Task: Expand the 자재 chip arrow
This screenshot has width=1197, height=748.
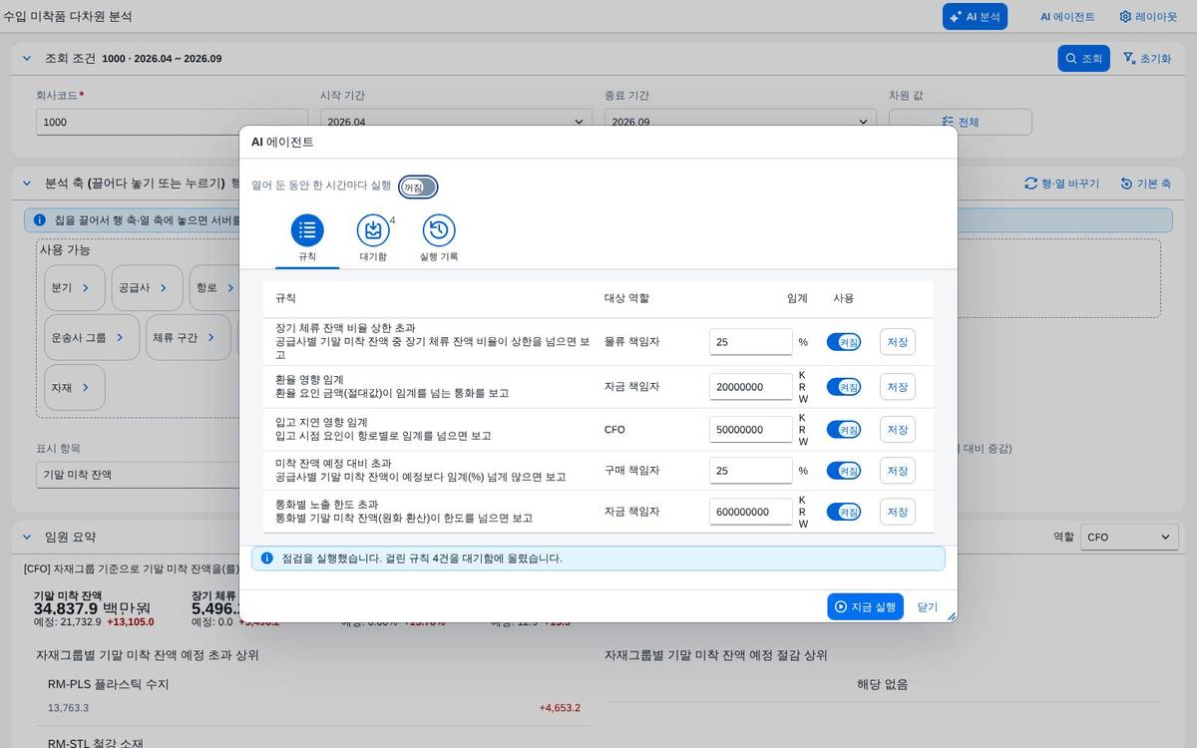Action: pyautogui.click(x=86, y=387)
